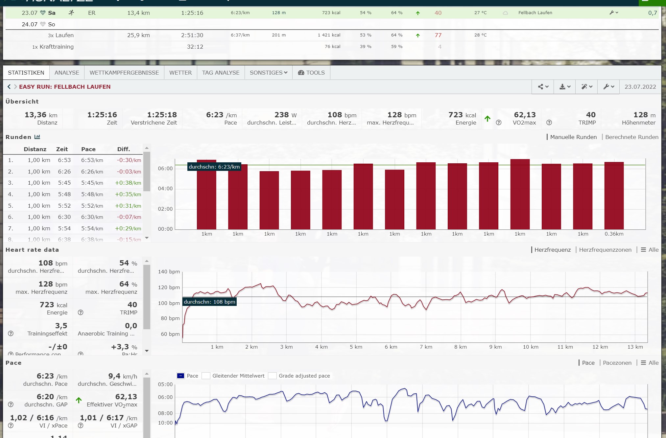Open the WETTKAMPFERGEBNISSE tab
The width and height of the screenshot is (666, 438).
(x=124, y=73)
